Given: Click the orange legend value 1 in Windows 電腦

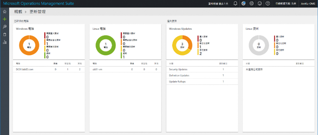Looking at the screenshot, I should tap(47, 43).
